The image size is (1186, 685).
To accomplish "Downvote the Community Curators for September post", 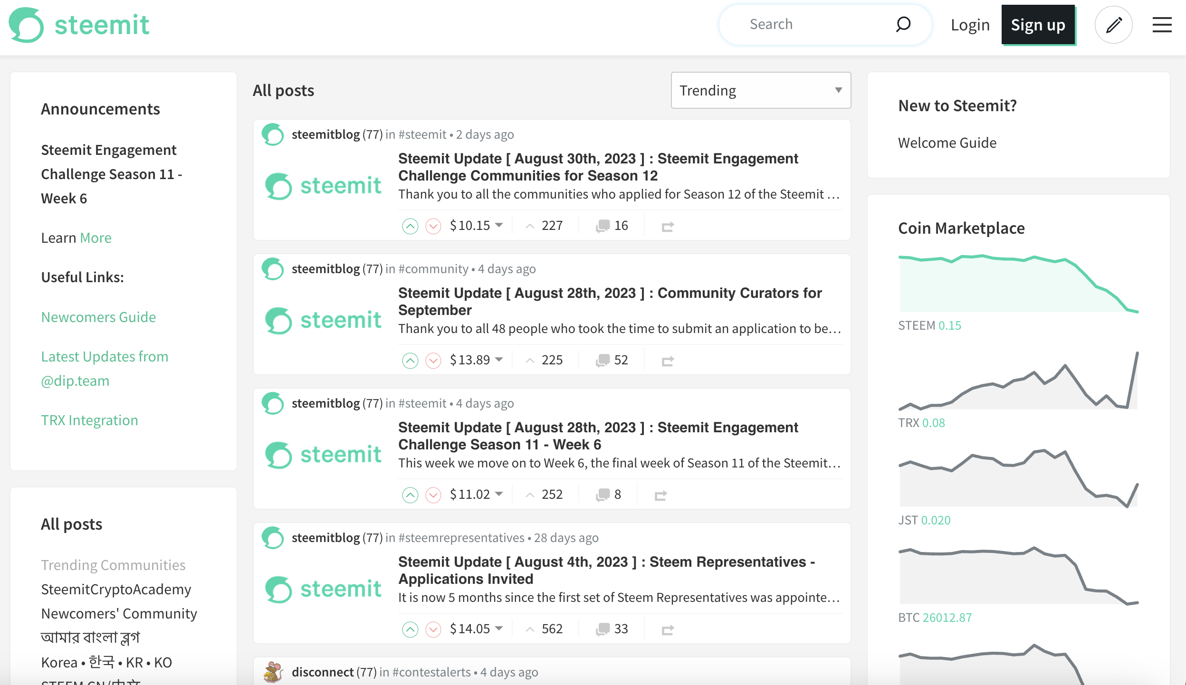I will click(433, 361).
